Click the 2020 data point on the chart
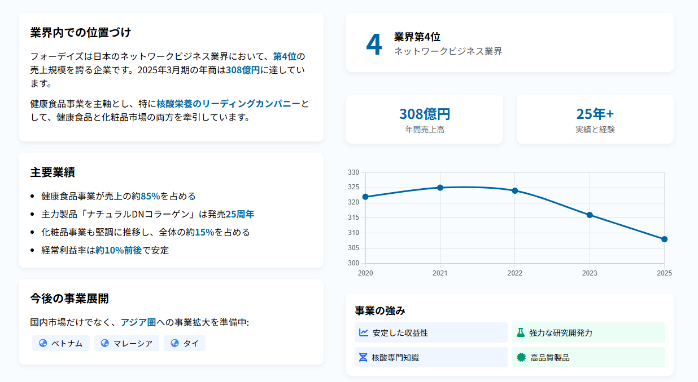This screenshot has width=698, height=382. (365, 197)
